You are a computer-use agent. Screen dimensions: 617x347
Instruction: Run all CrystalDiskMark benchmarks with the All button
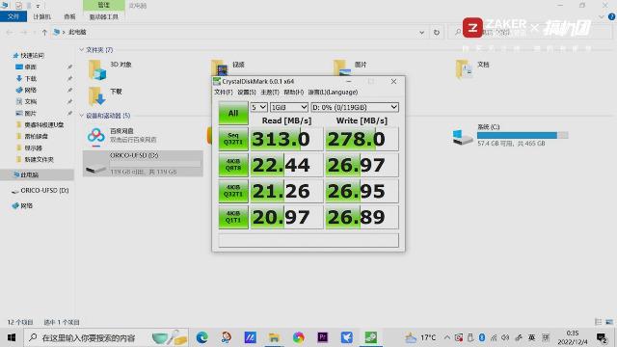coord(233,114)
